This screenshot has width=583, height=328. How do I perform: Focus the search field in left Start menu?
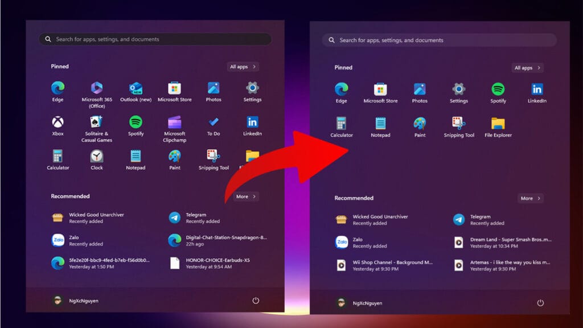coord(155,39)
